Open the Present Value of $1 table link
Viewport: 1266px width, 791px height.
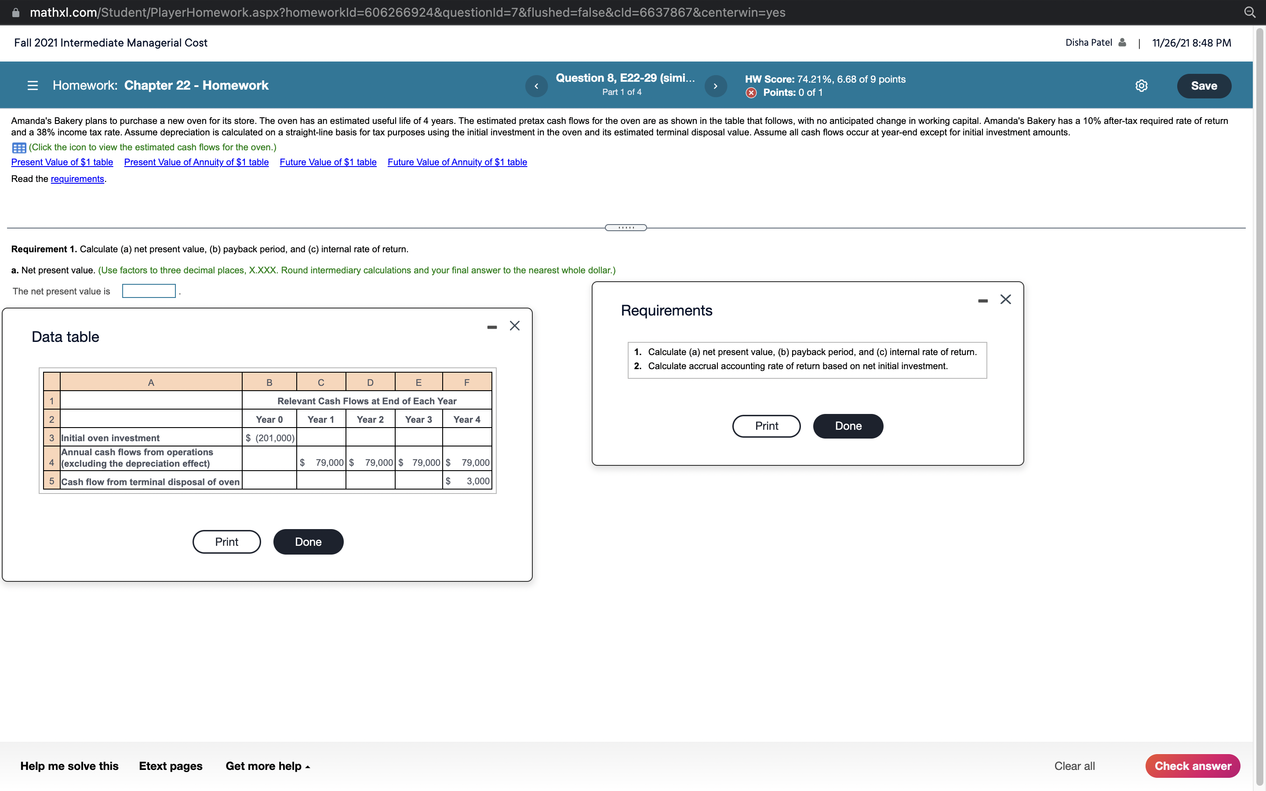point(62,162)
